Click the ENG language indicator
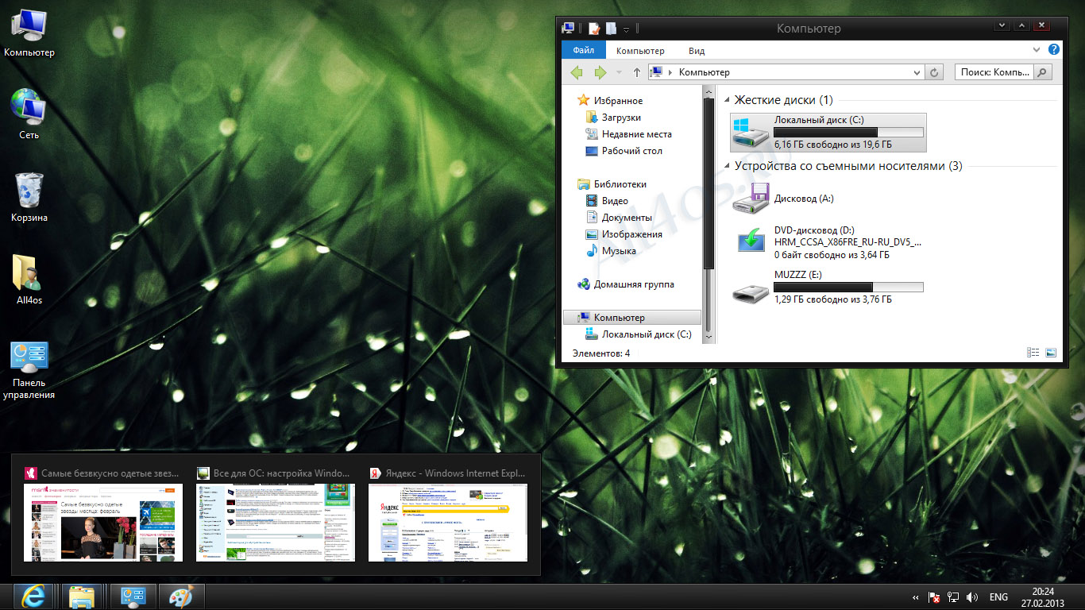The height and width of the screenshot is (610, 1085). click(999, 597)
